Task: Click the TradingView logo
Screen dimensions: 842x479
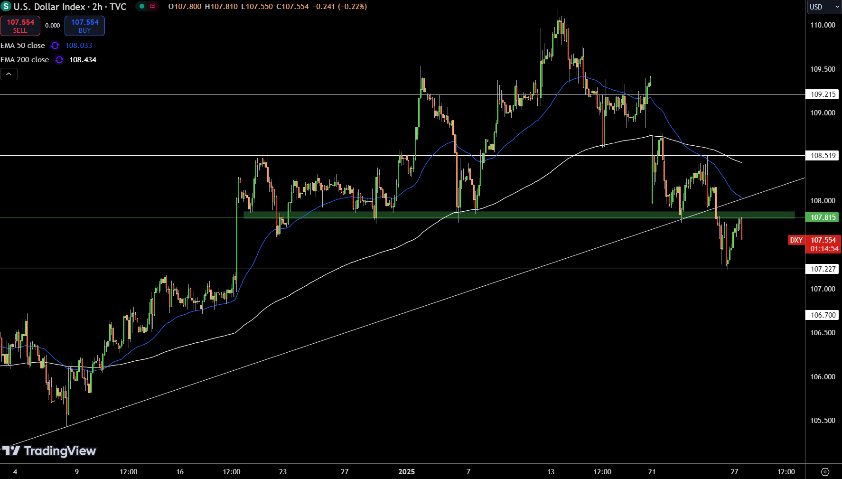Action: point(49,451)
